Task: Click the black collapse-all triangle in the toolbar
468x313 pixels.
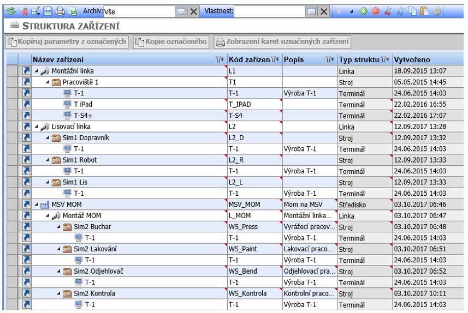Action: 351,11
